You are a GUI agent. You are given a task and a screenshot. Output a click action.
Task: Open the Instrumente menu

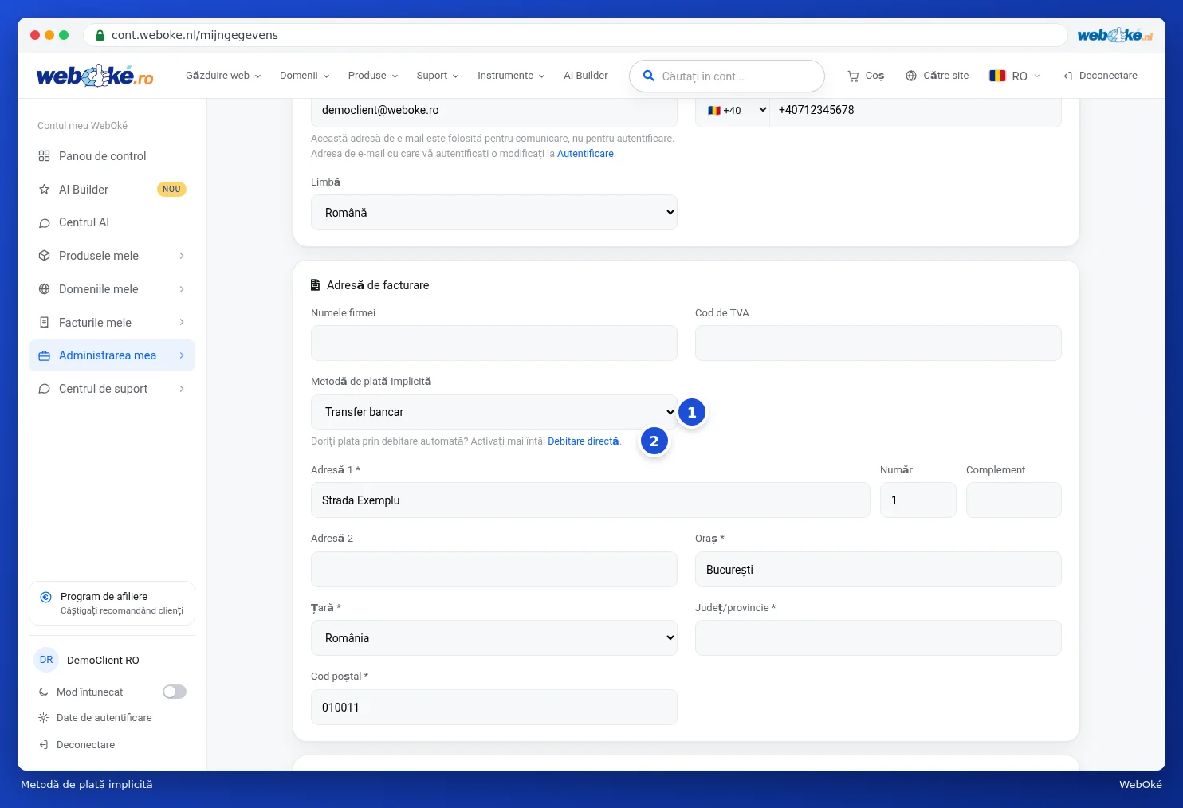tap(511, 76)
